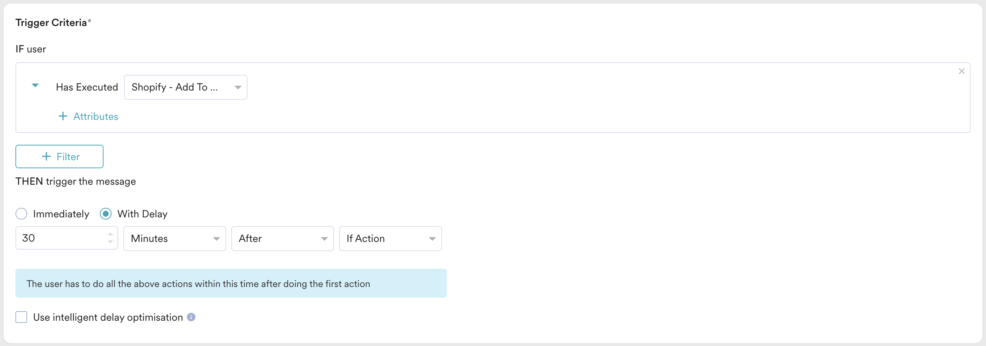The width and height of the screenshot is (986, 346).
Task: Add a new Filter condition
Action: click(59, 157)
